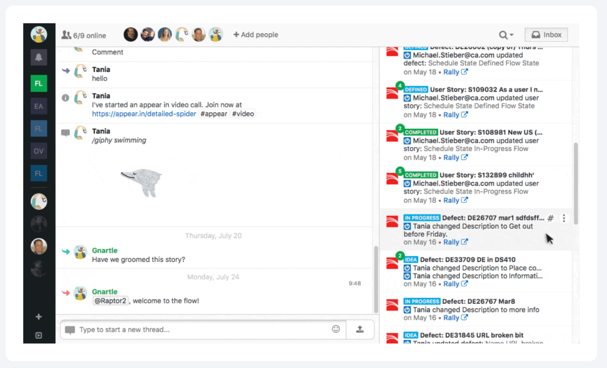Click Add people
The width and height of the screenshot is (607, 368).
click(x=256, y=35)
